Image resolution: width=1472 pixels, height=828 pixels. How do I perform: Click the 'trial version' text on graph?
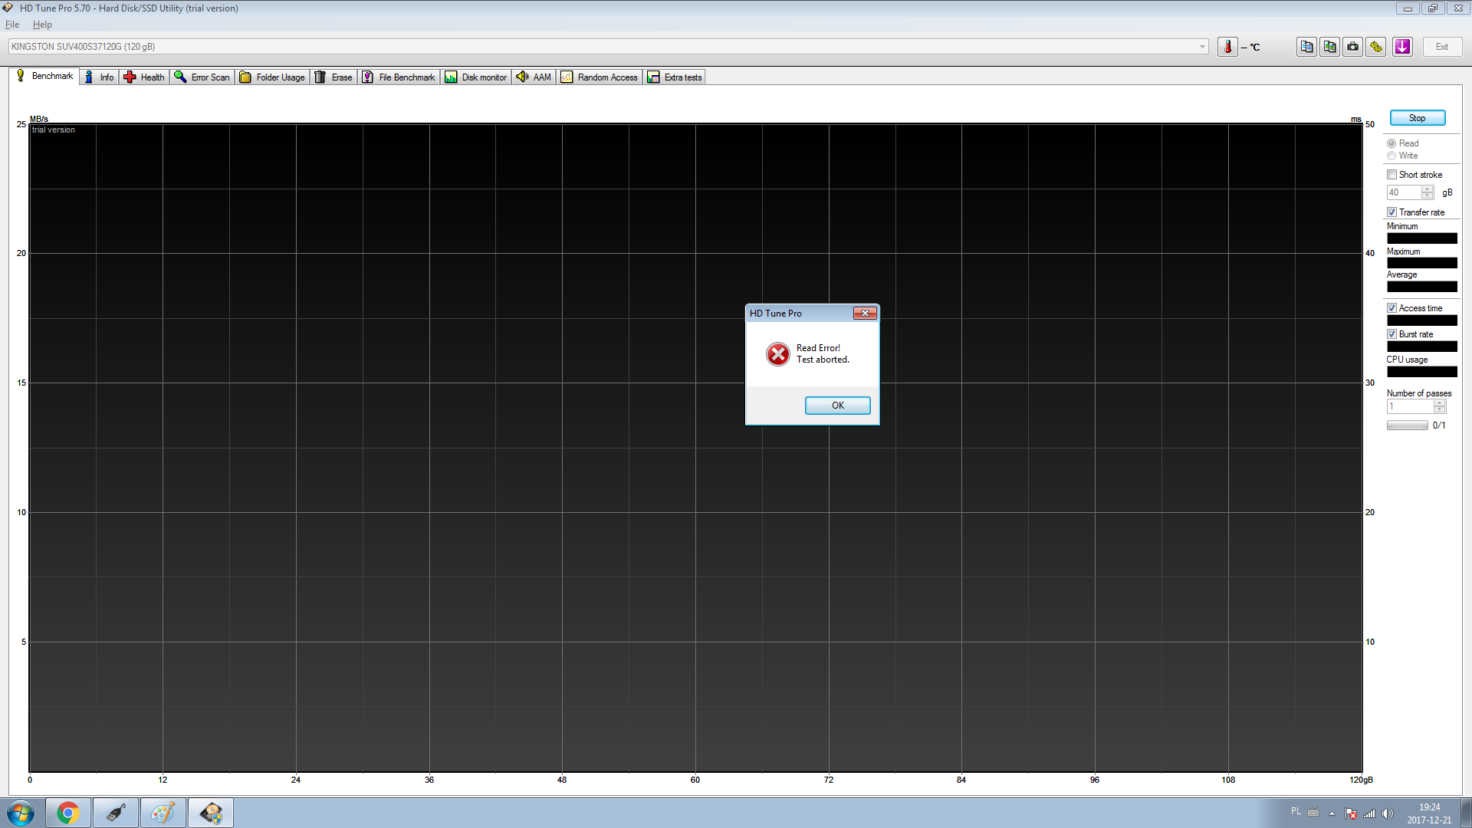54,130
